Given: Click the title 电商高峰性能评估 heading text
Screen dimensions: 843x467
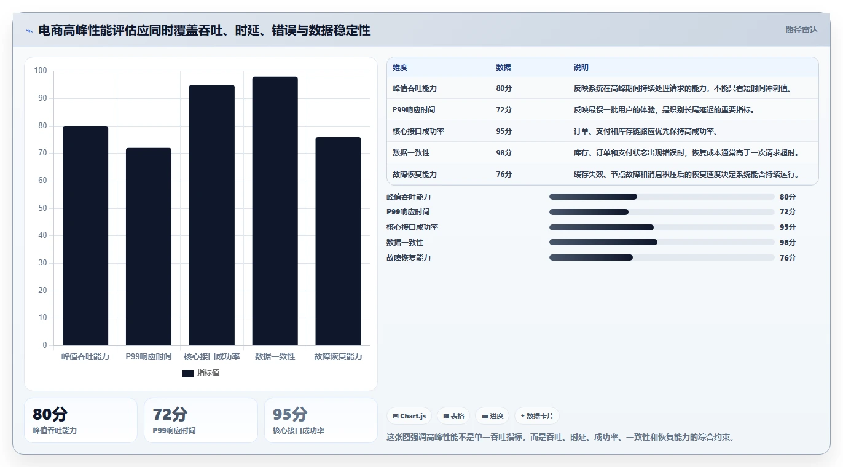Looking at the screenshot, I should (x=204, y=30).
